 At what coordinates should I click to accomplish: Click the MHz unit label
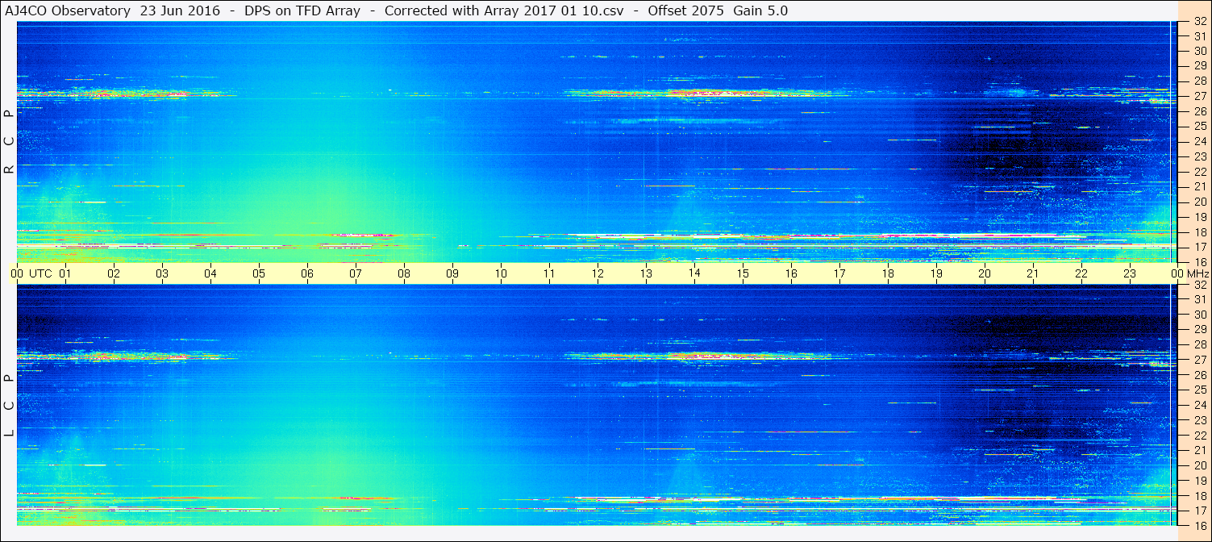tap(1197, 273)
